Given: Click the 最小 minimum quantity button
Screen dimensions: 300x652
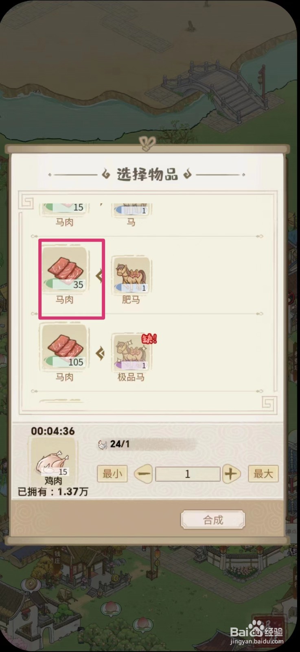Looking at the screenshot, I should click(x=112, y=474).
